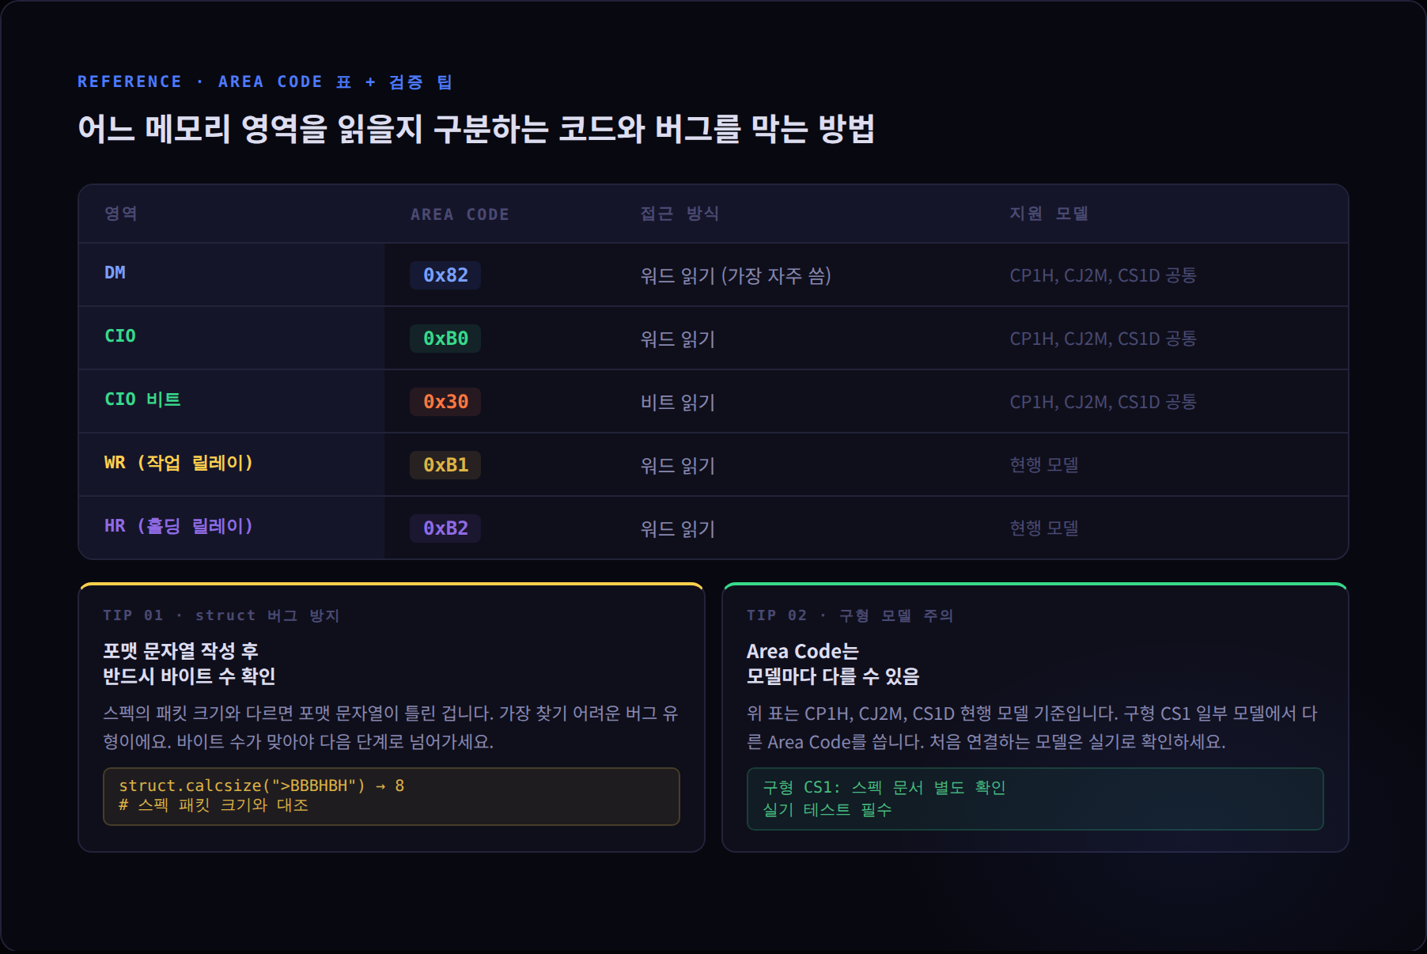The height and width of the screenshot is (954, 1427).
Task: Click the TIP 02 구형 모델 주의 label
Action: pyautogui.click(x=850, y=615)
